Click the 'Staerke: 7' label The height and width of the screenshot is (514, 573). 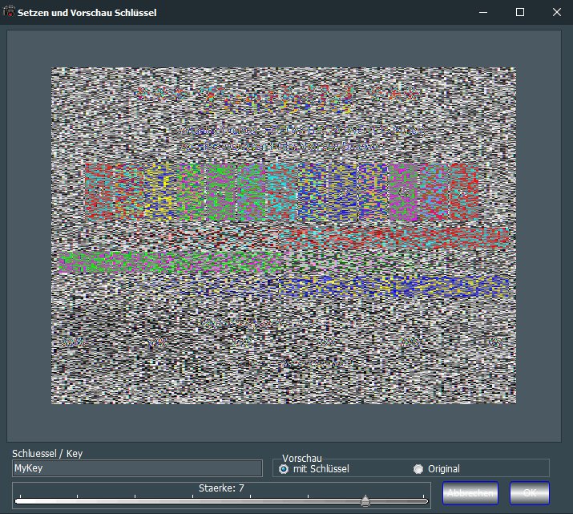(x=221, y=488)
